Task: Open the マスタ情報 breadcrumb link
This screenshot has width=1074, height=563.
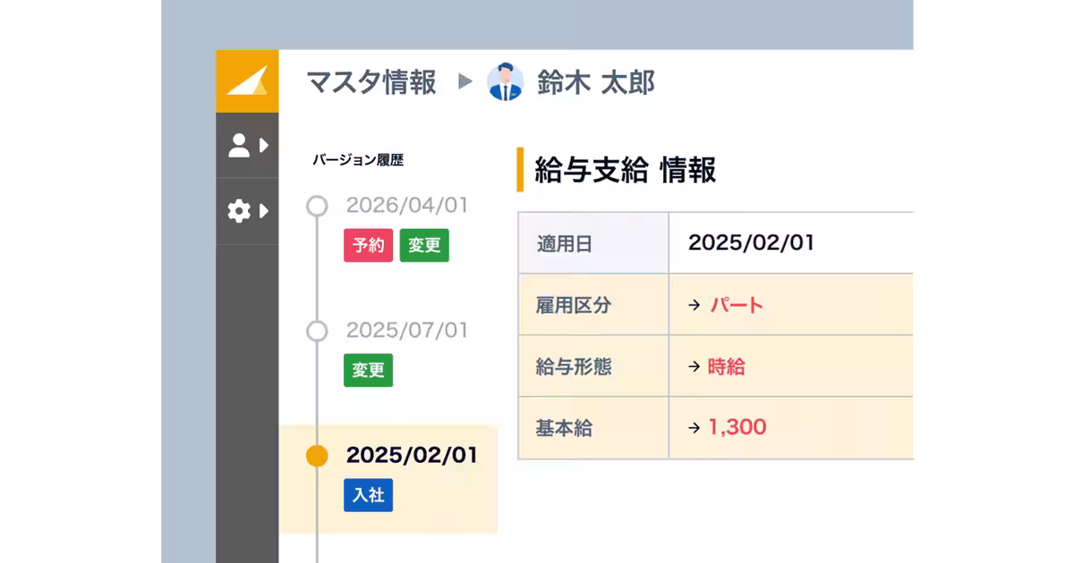Action: pos(371,82)
